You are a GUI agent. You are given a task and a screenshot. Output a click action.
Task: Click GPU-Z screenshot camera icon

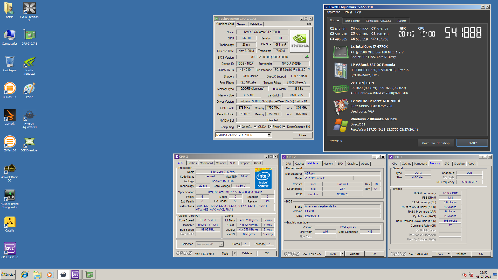point(309,24)
